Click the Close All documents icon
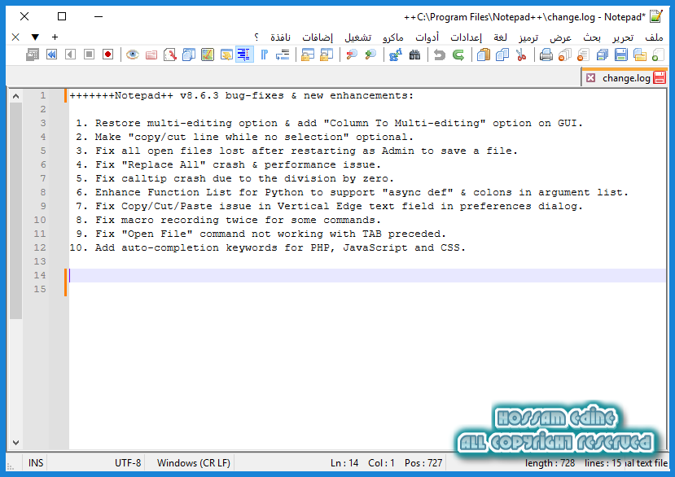Screen dimensions: 675x477 565,55
